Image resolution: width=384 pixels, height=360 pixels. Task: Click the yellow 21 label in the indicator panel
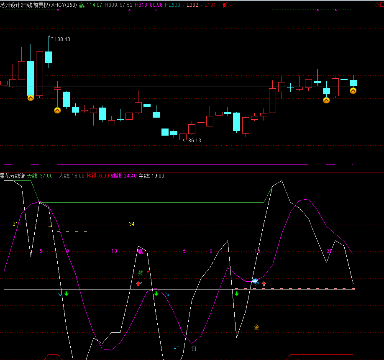point(15,224)
